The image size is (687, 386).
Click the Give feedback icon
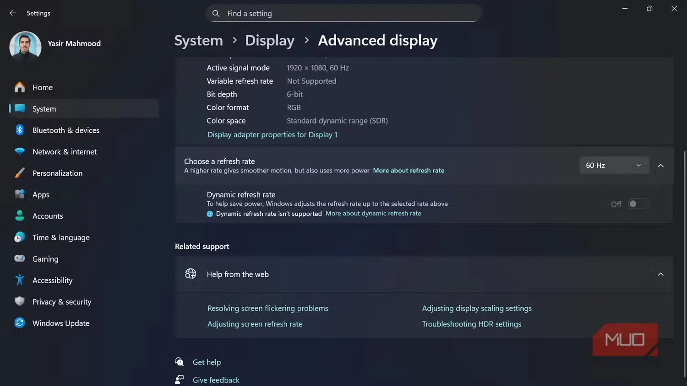pyautogui.click(x=180, y=380)
